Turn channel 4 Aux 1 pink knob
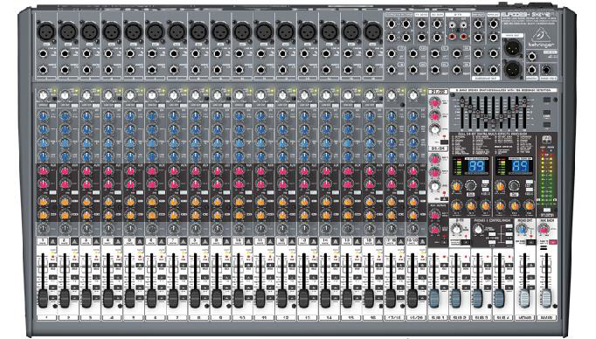The width and height of the screenshot is (596, 339). pyautogui.click(x=108, y=170)
